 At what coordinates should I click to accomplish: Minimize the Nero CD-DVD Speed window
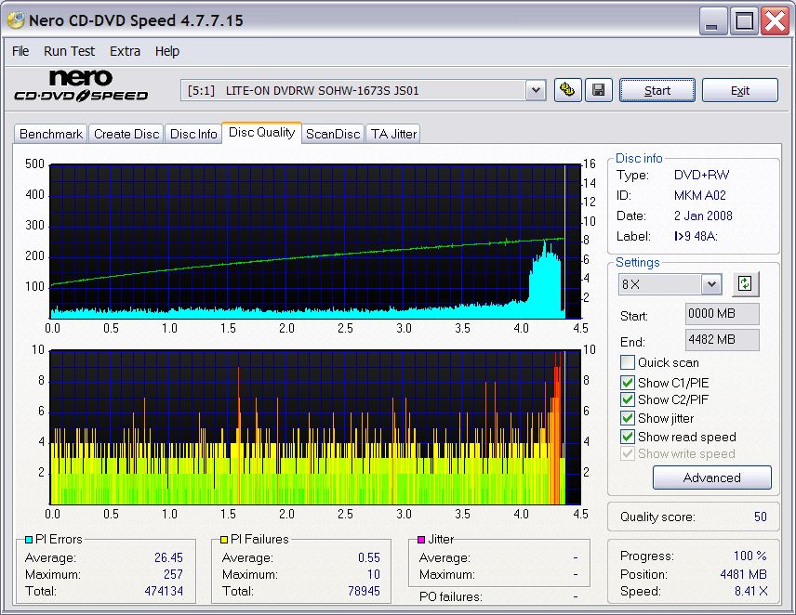pyautogui.click(x=712, y=21)
